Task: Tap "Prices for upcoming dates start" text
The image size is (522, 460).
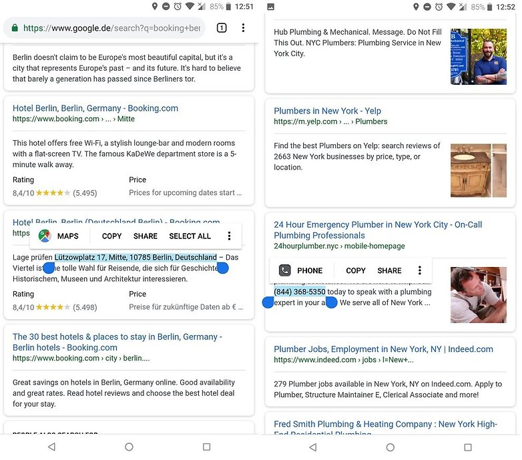Action: click(186, 193)
